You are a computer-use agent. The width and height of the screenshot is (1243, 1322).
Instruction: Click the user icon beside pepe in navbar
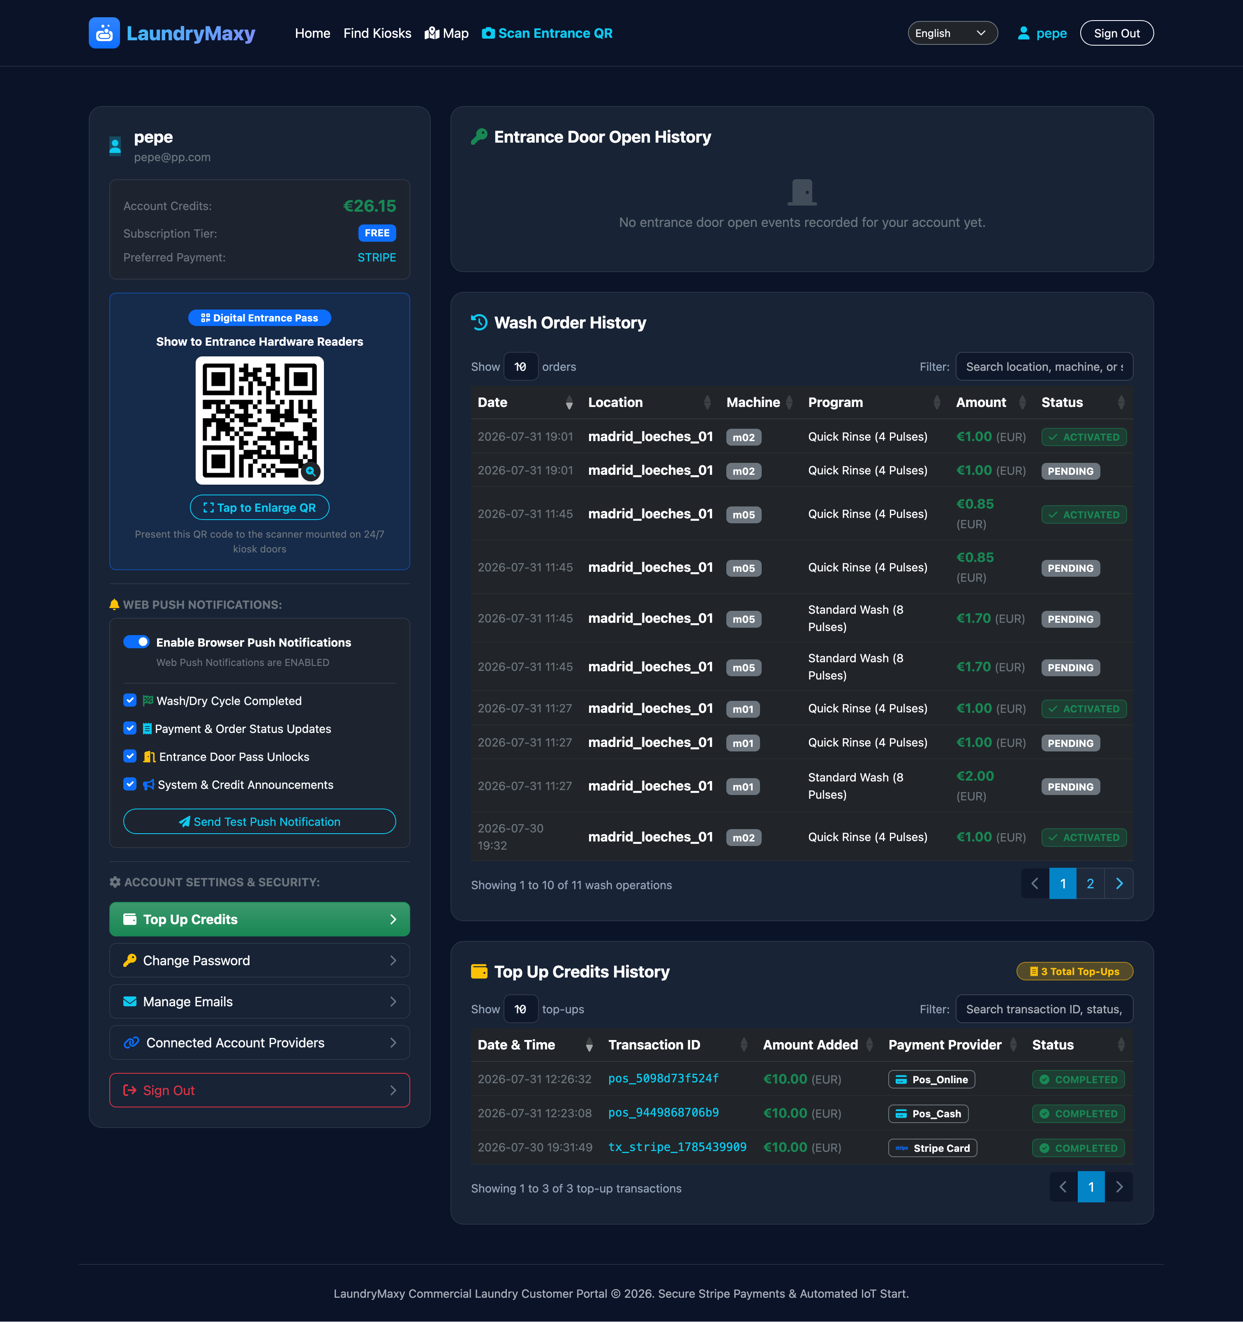1024,33
